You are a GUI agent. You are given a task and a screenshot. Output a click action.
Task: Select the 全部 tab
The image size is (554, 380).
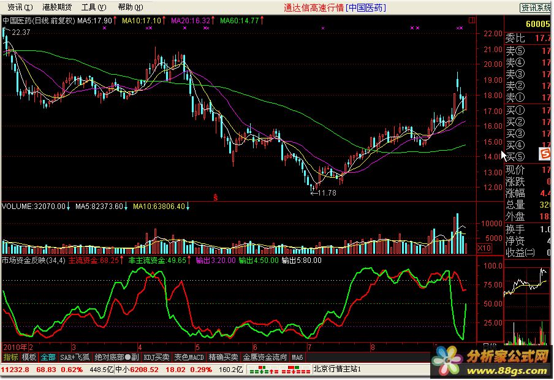click(48, 357)
